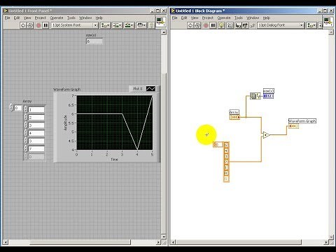The height and width of the screenshot is (252, 336).
Task: Open Project menu in Block Diagram window
Action: 208,17
